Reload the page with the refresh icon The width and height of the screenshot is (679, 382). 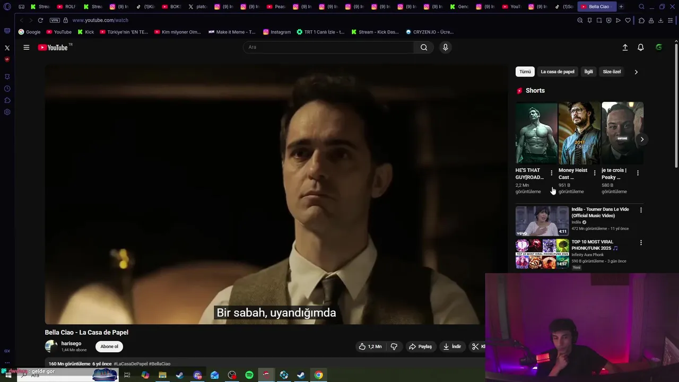tap(40, 20)
